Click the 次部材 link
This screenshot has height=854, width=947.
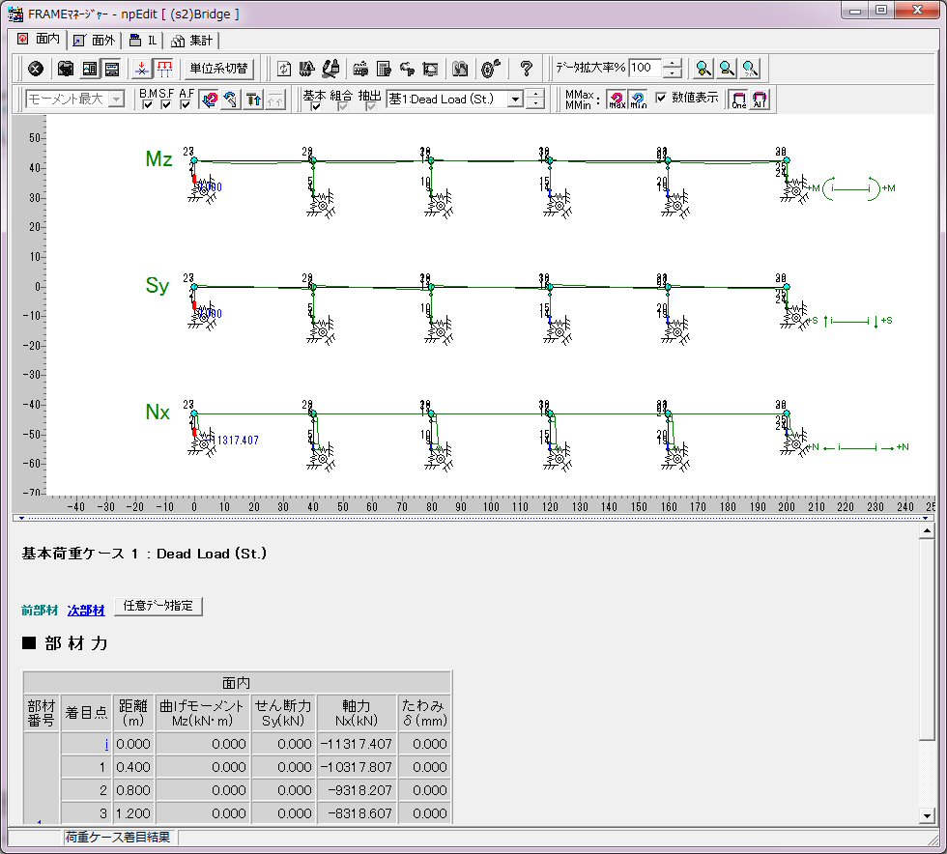pyautogui.click(x=86, y=611)
